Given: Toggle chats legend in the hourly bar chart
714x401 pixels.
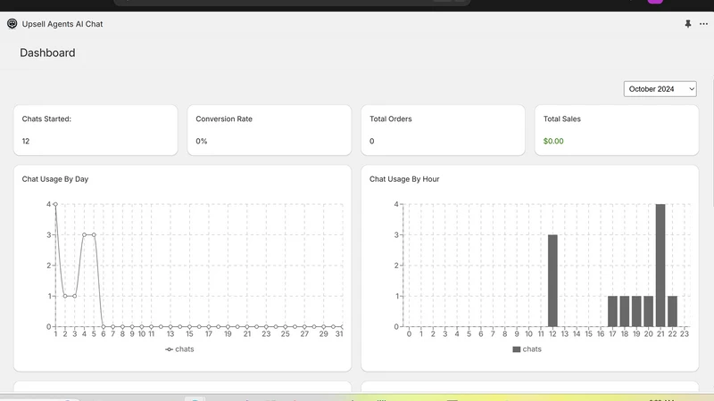Looking at the screenshot, I should tap(527, 349).
